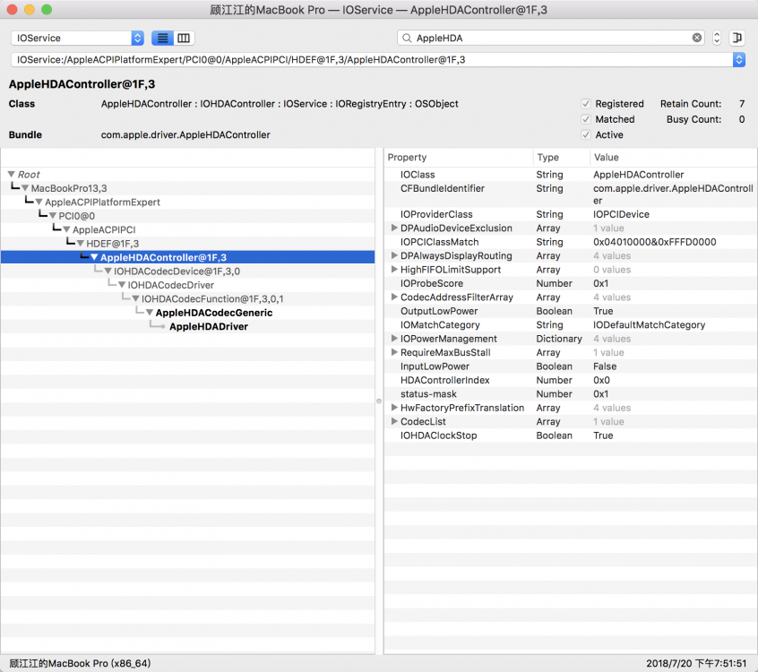
Task: Click the status bar timestamp
Action: 696,663
